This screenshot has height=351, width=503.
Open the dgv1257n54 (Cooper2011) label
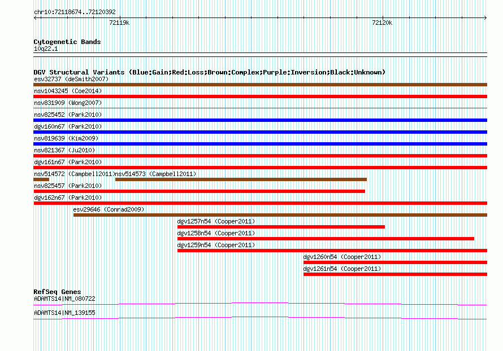coord(216,221)
